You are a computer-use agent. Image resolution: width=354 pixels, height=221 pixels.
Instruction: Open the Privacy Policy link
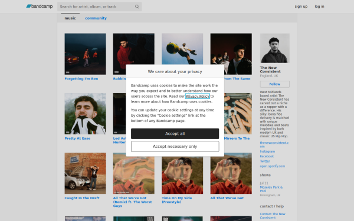click(197, 96)
